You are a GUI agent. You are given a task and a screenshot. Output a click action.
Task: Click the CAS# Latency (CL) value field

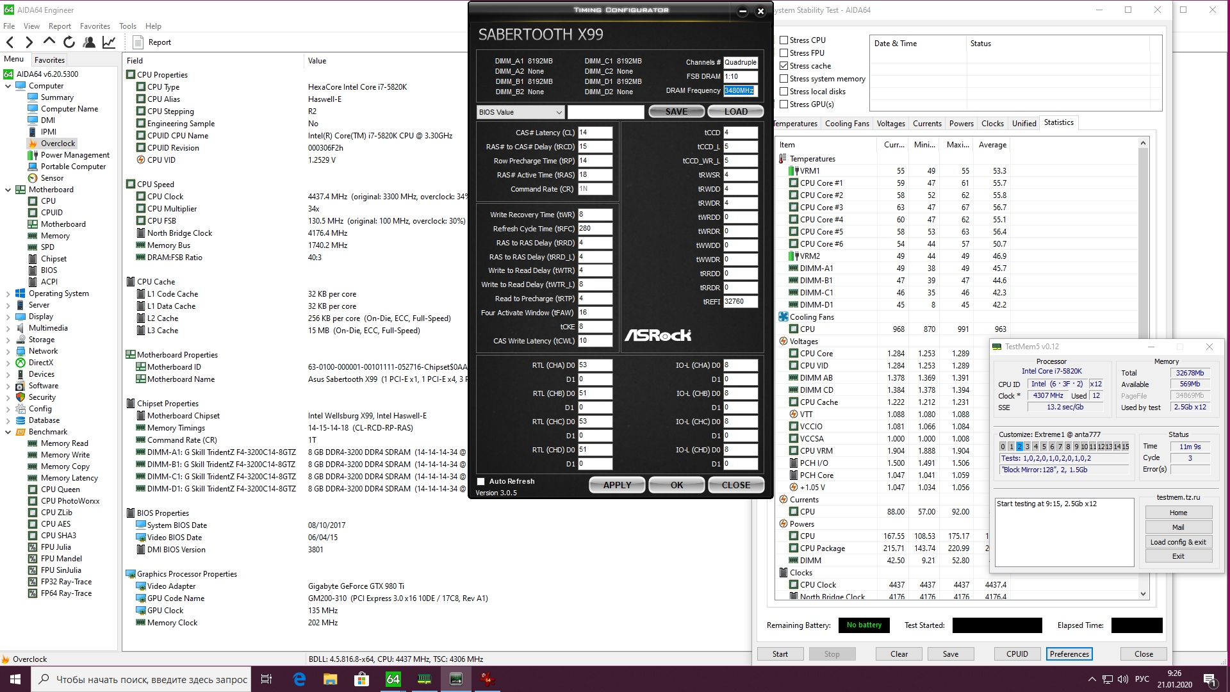594,133
